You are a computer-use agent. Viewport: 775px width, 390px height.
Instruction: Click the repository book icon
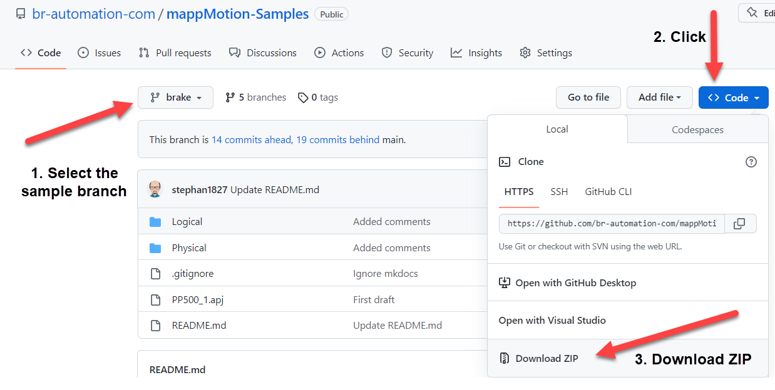pos(21,14)
